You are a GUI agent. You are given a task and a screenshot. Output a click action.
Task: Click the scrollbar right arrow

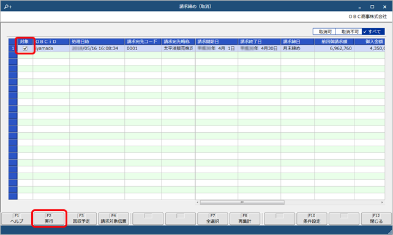(382, 203)
